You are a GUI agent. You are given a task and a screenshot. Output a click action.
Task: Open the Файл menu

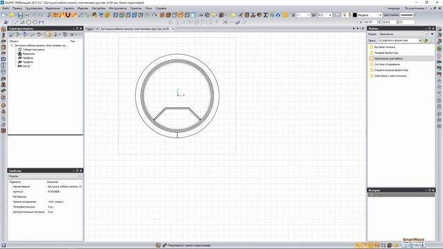pyautogui.click(x=6, y=8)
